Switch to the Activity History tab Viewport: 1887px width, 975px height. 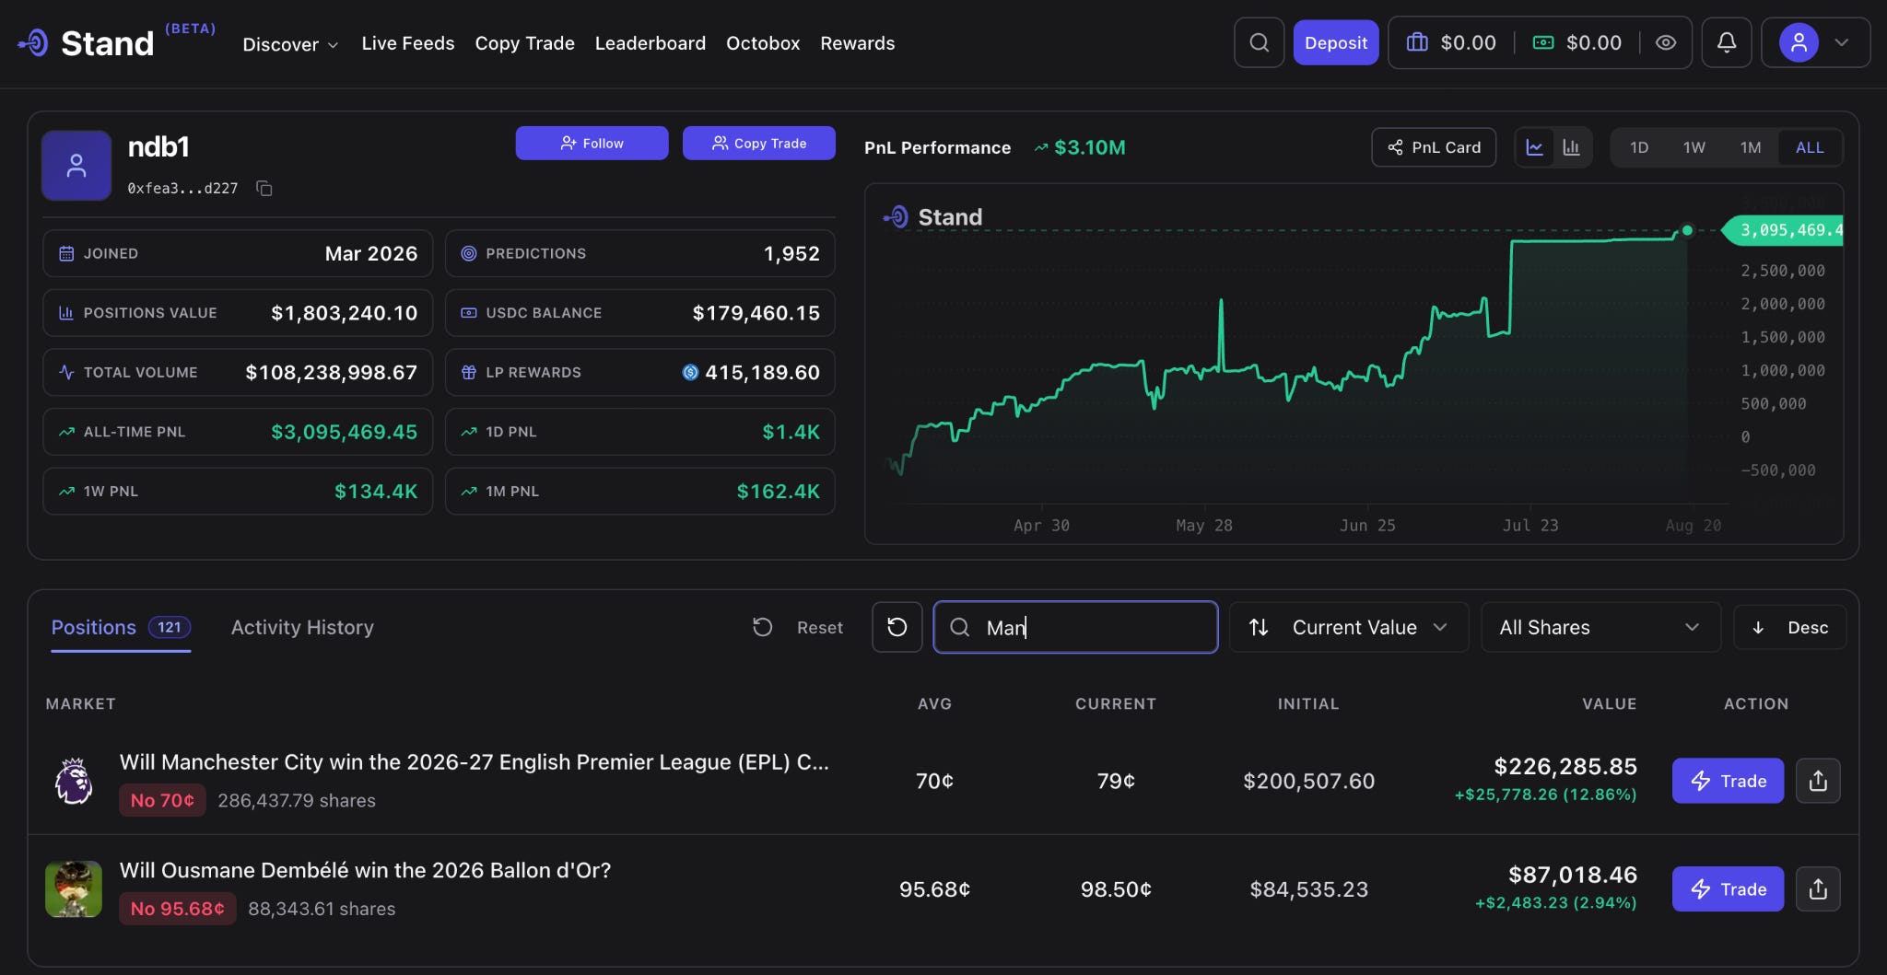(x=302, y=628)
